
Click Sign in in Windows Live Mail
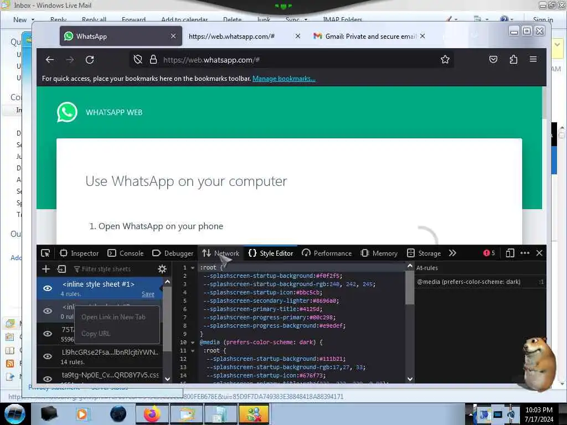(543, 19)
